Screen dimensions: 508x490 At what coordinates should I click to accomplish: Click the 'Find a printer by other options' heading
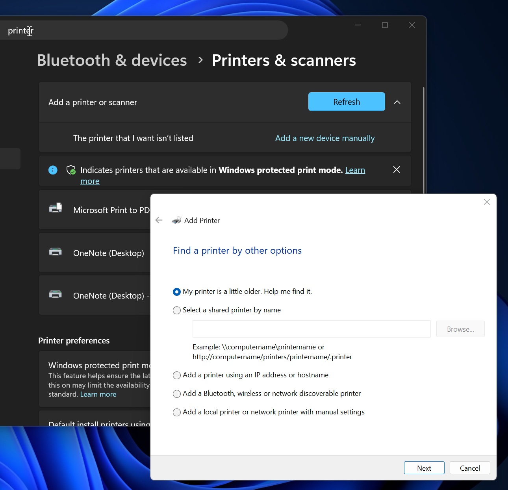click(x=237, y=251)
